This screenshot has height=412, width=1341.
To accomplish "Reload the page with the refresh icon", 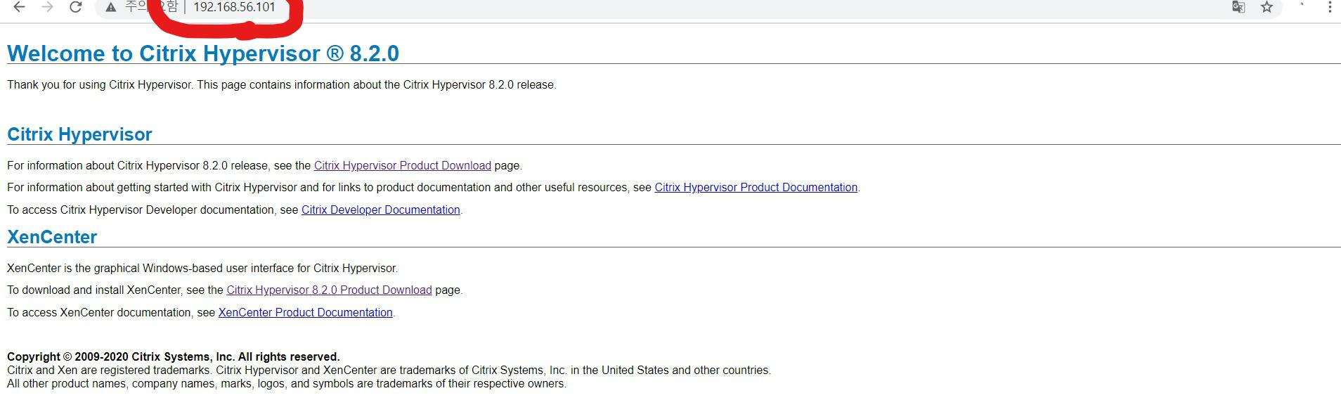I will (75, 7).
